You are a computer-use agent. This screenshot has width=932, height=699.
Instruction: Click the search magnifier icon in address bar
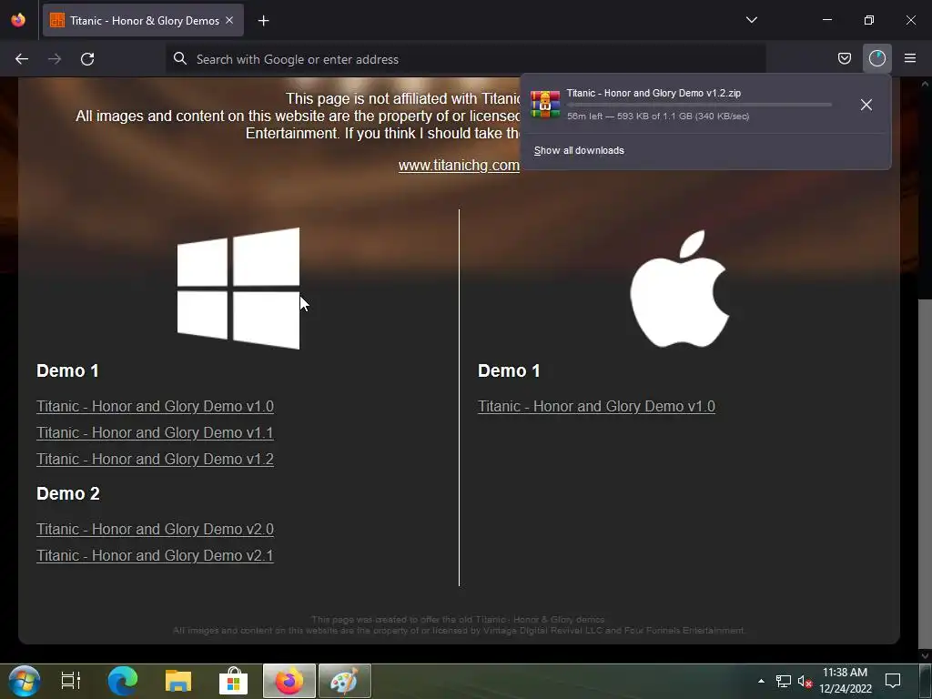pos(180,58)
